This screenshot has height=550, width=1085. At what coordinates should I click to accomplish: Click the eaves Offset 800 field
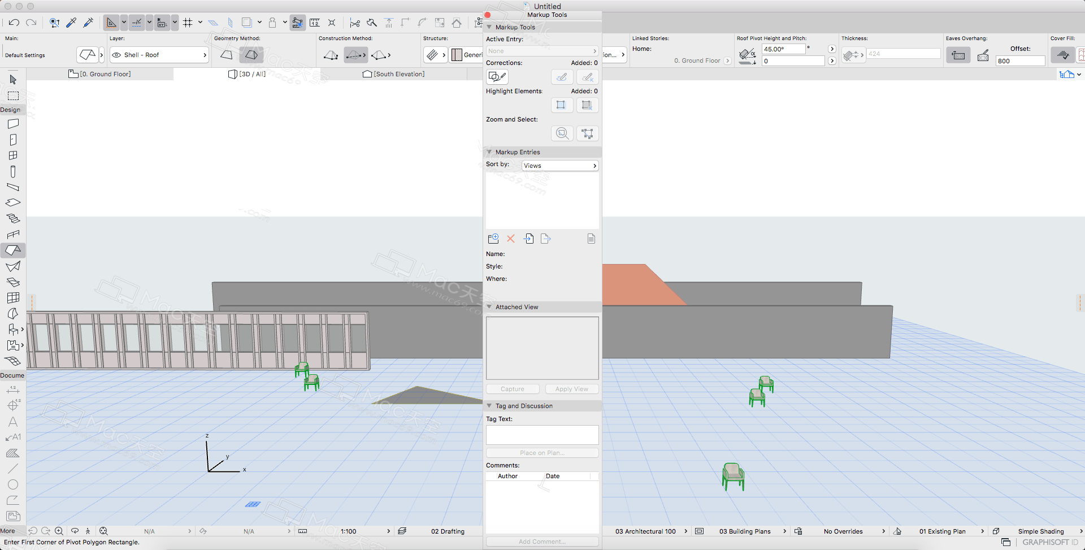pos(1020,61)
